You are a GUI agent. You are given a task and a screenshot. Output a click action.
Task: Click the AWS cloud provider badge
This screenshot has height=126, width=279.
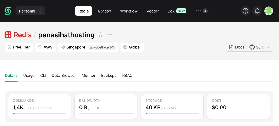(45, 47)
